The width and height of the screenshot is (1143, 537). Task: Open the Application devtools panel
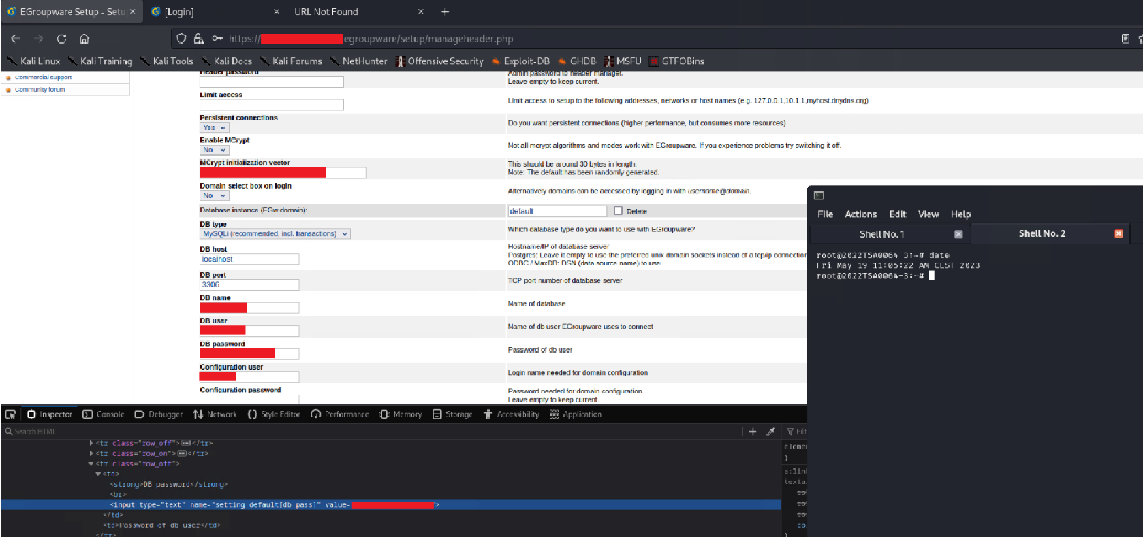(576, 414)
